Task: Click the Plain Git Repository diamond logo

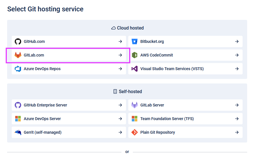Action: coord(135,132)
